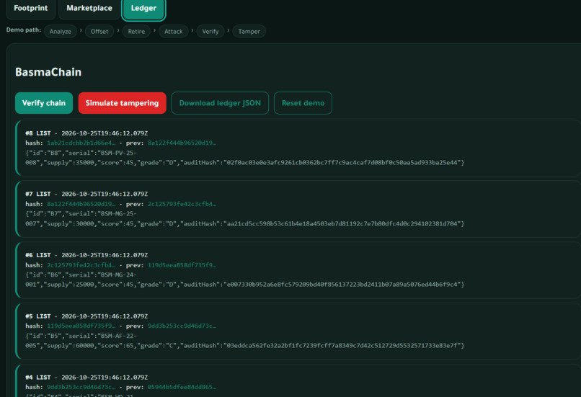Click prev hash 2c125793fe42c3cfb4 in block #7
This screenshot has height=397, width=581.
point(182,204)
